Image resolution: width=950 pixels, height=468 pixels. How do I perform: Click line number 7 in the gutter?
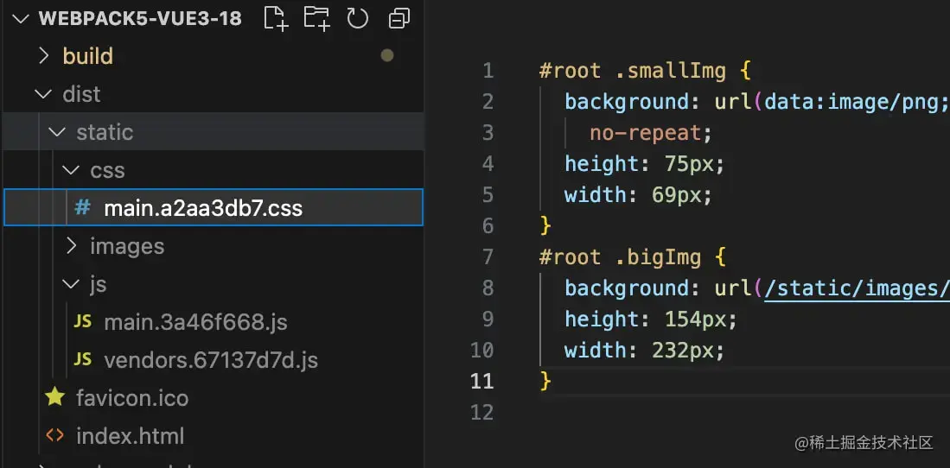pyautogui.click(x=488, y=257)
